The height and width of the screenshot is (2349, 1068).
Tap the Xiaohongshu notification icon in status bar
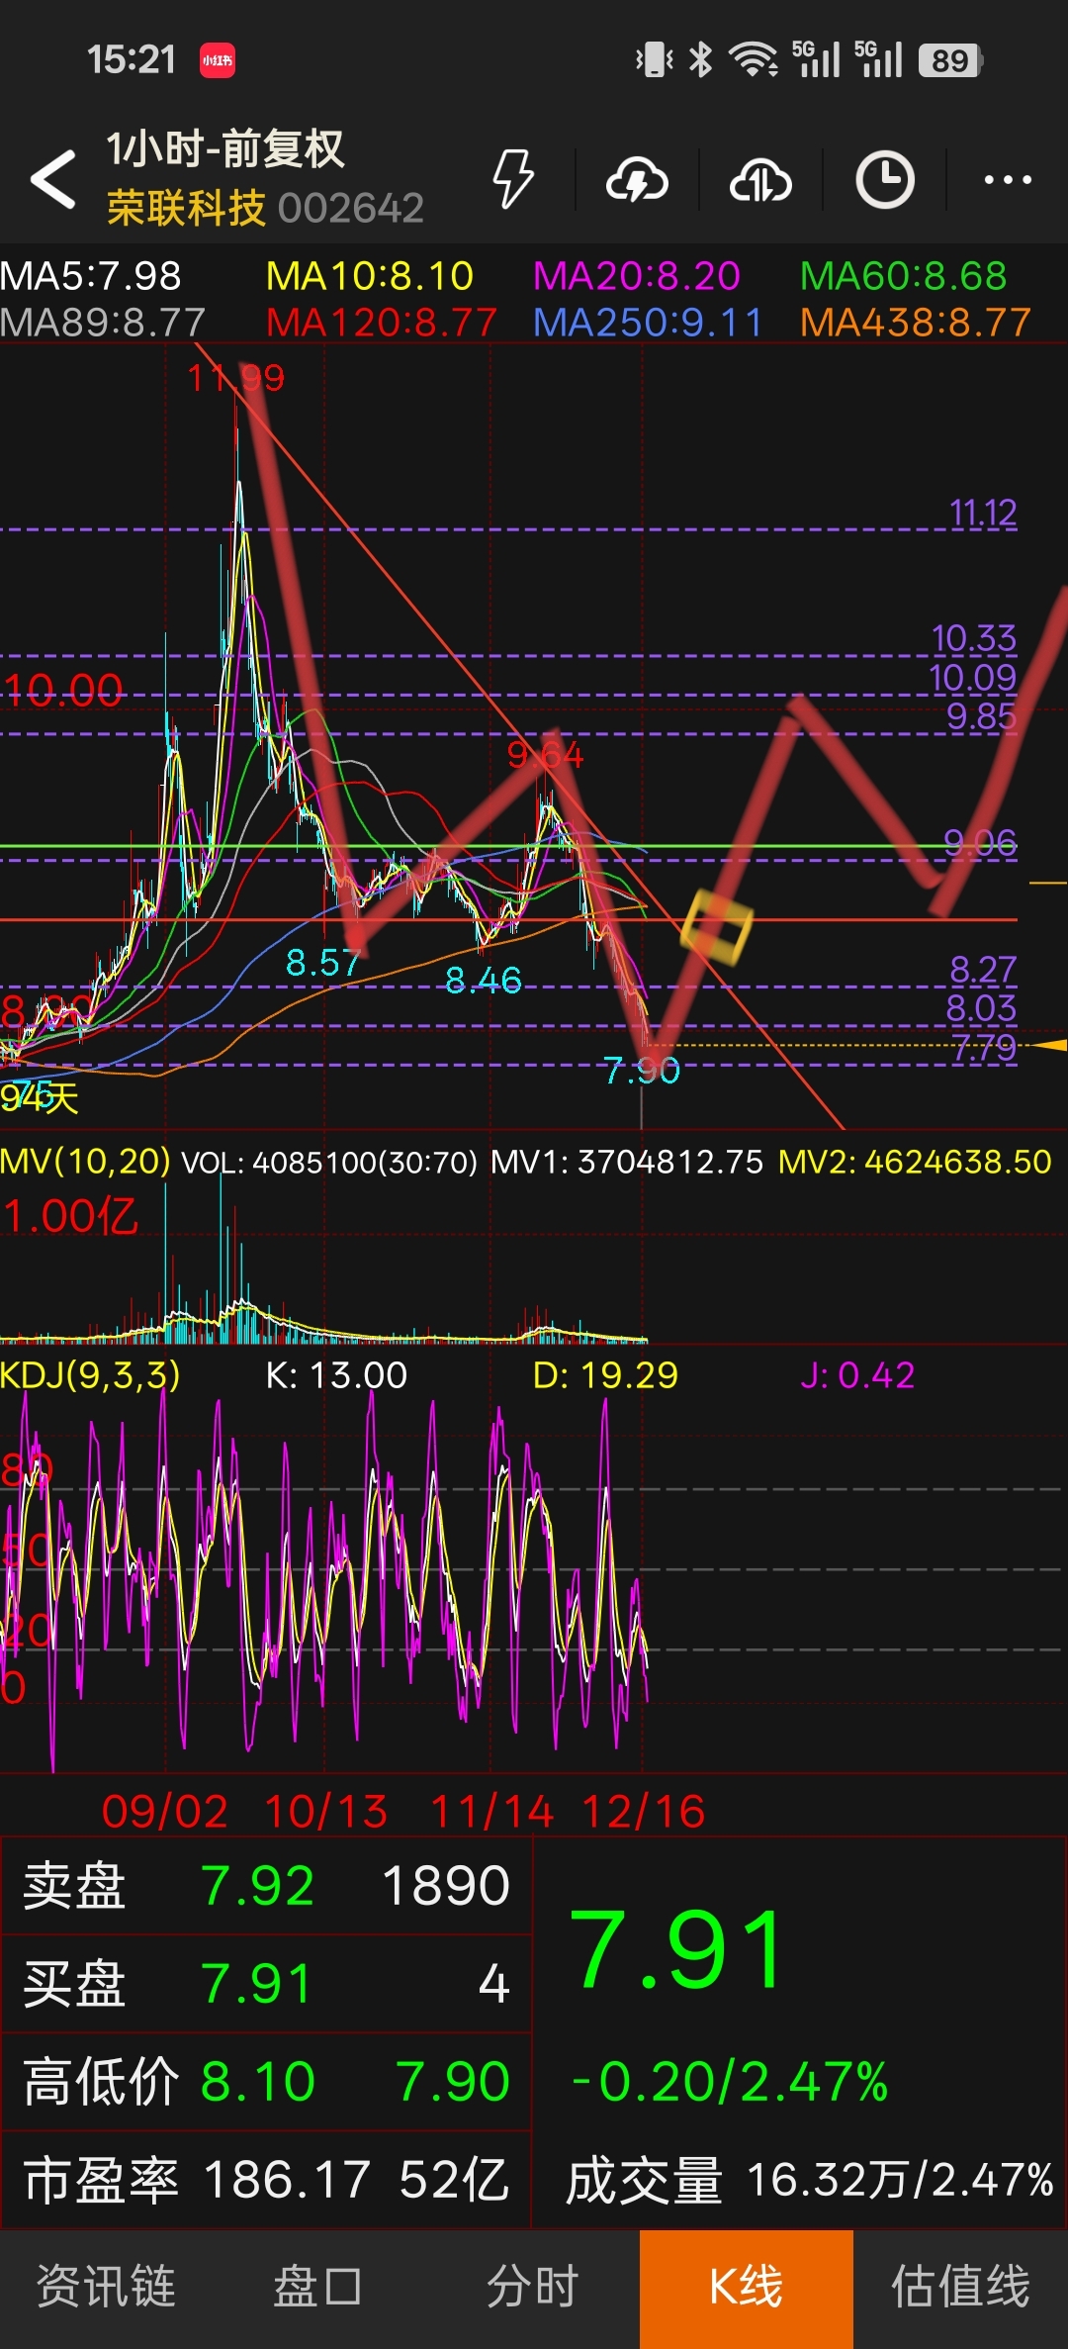tap(218, 60)
